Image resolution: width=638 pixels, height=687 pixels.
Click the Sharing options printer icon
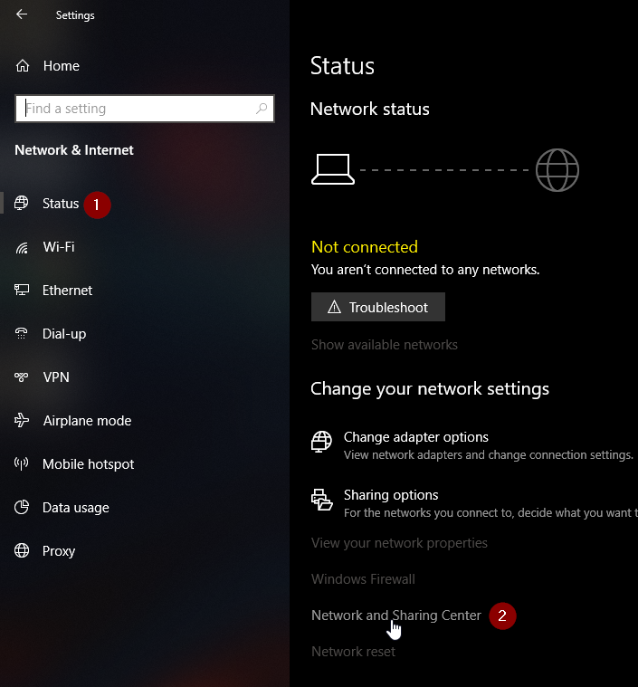321,500
